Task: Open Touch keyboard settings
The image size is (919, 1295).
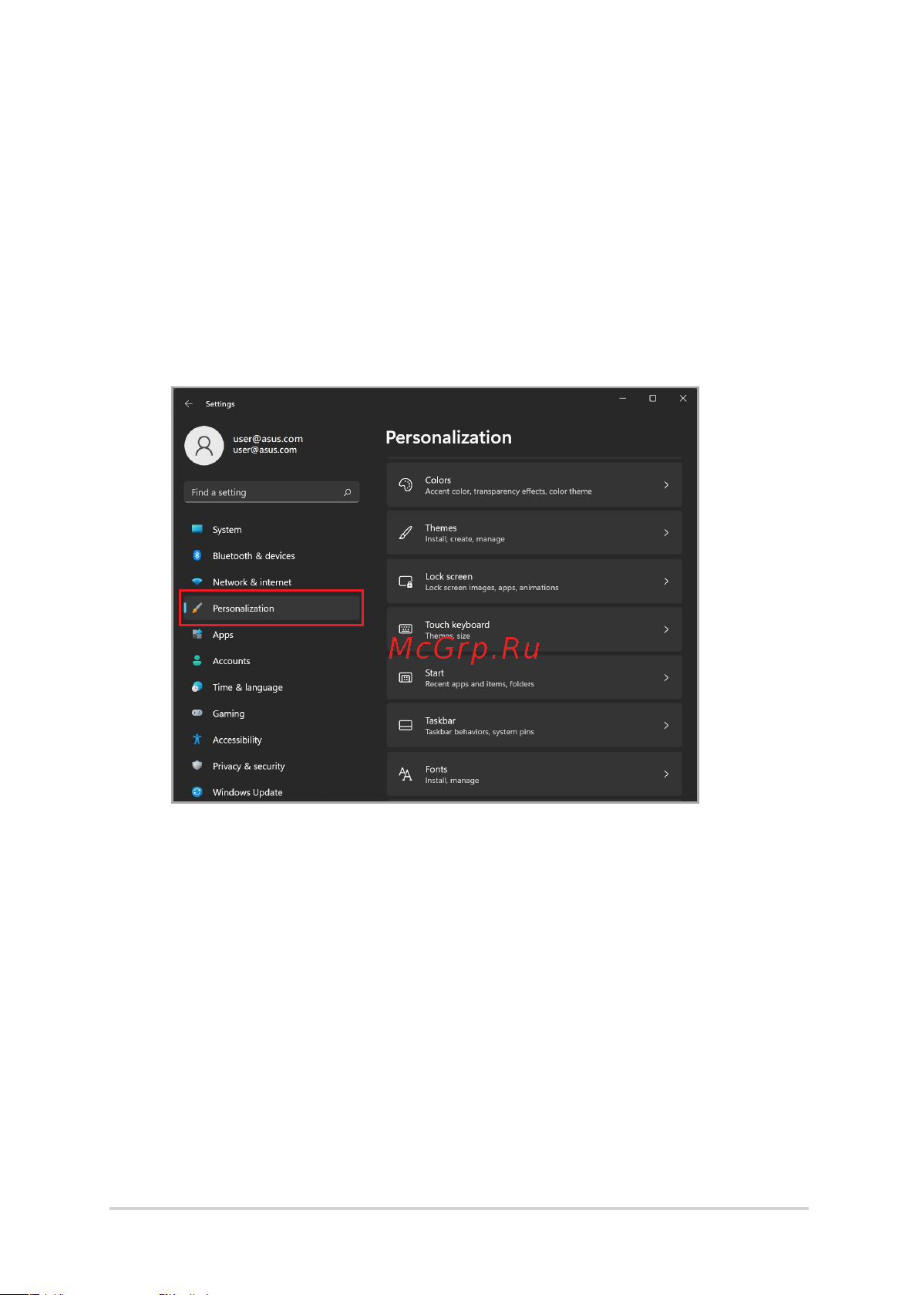Action: [534, 629]
